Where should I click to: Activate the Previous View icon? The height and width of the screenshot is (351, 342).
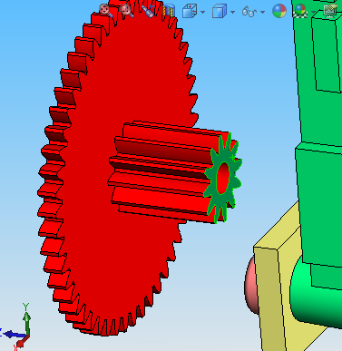[x=148, y=11]
